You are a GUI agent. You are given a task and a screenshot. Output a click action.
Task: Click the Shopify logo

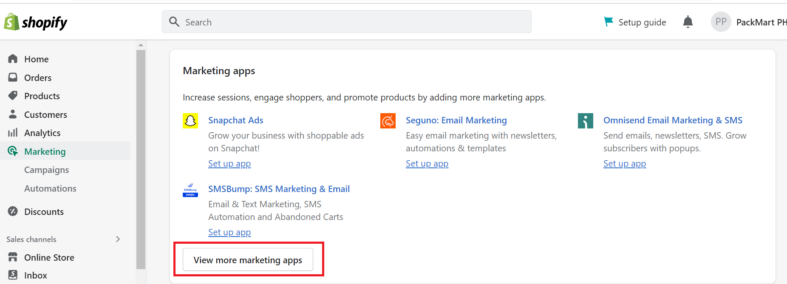[36, 22]
